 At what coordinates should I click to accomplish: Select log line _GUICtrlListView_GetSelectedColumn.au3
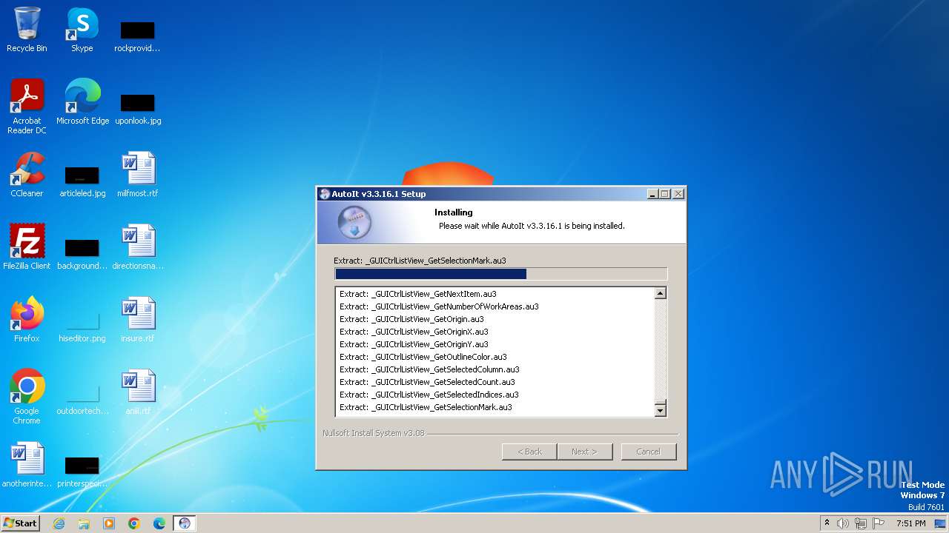[429, 369]
